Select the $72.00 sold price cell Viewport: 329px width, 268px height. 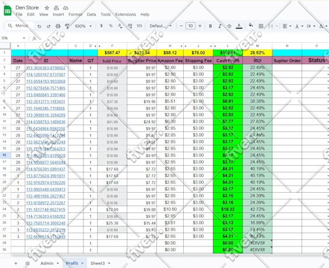[112, 210]
